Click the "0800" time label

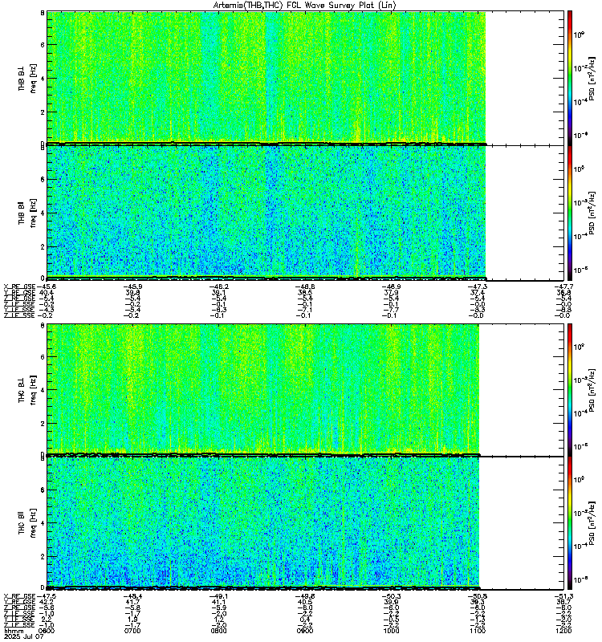(218, 631)
